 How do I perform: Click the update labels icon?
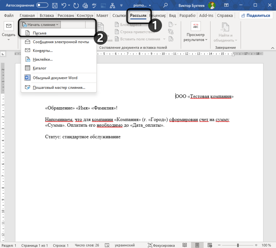(171, 39)
